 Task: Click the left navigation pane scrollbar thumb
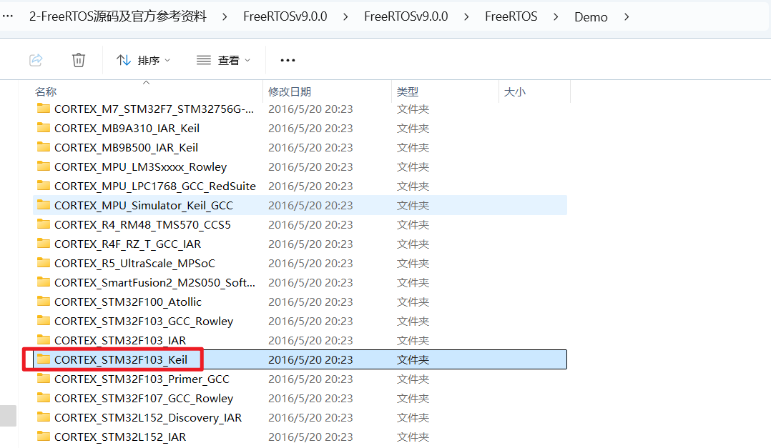pyautogui.click(x=8, y=416)
